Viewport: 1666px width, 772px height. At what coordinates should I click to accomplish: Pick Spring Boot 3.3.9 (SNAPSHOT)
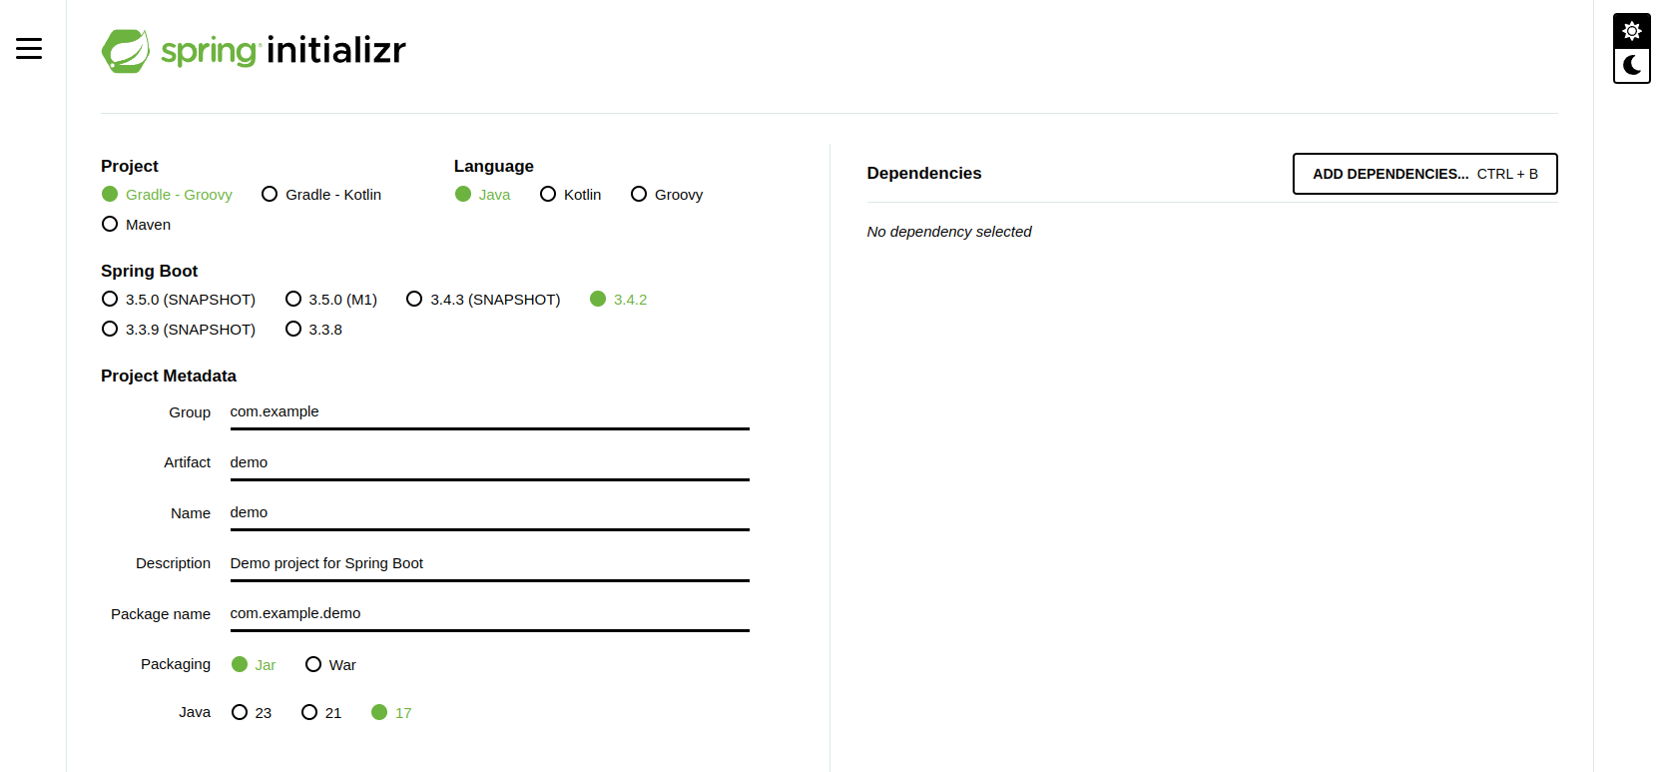coord(179,330)
